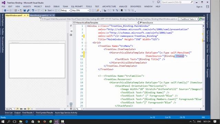Click the green Start debugging button
Screen dimensions: 220x124
48,10
